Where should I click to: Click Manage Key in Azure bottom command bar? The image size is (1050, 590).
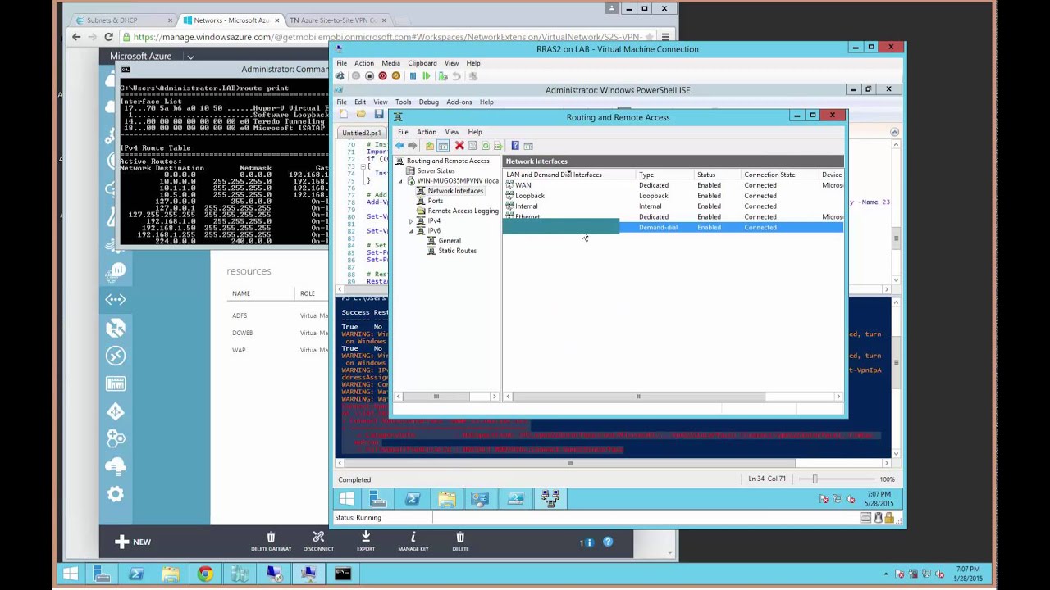(x=413, y=542)
